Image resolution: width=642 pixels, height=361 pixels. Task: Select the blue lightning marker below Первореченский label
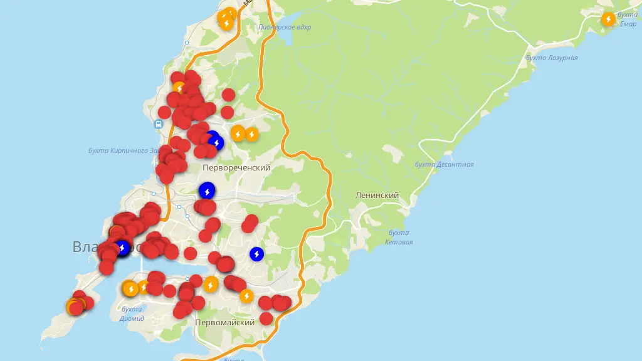click(207, 191)
